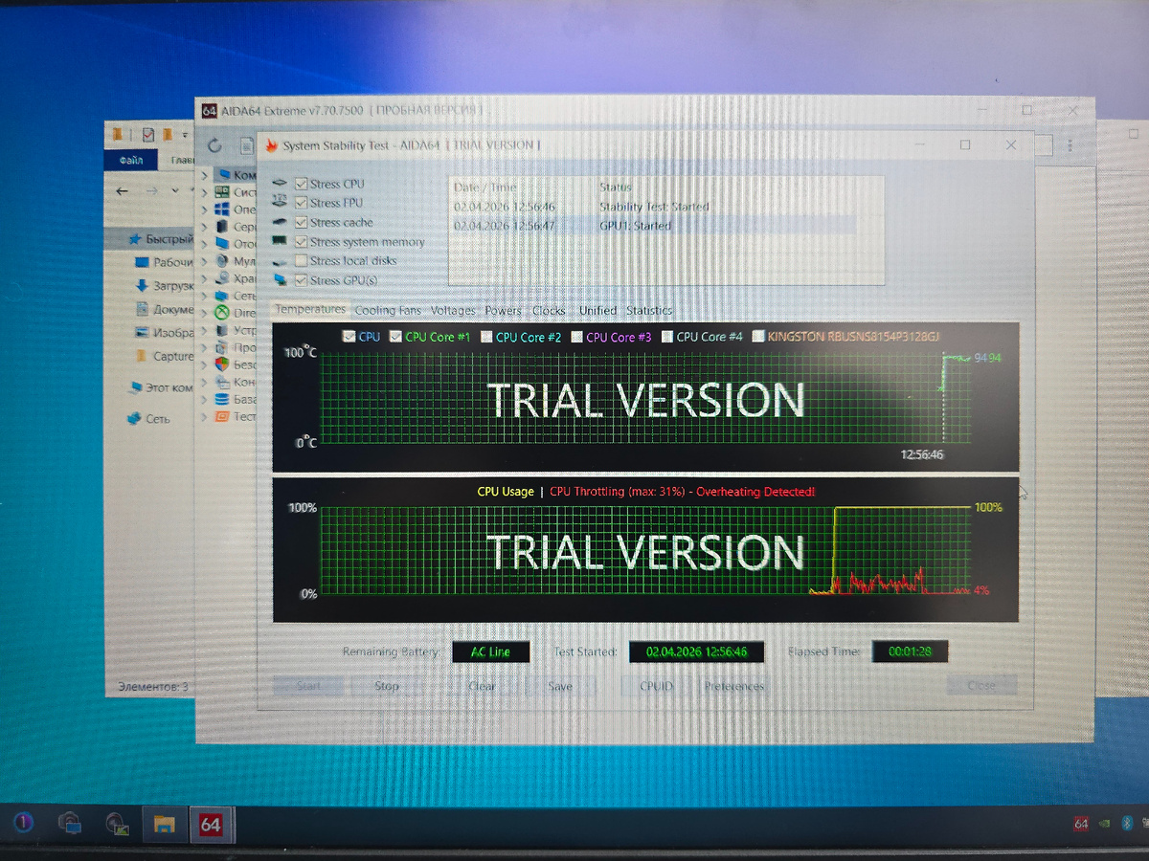Viewport: 1149px width, 861px height.
Task: Click the checkmark properties icon in Explorer title bar
Action: (x=148, y=134)
